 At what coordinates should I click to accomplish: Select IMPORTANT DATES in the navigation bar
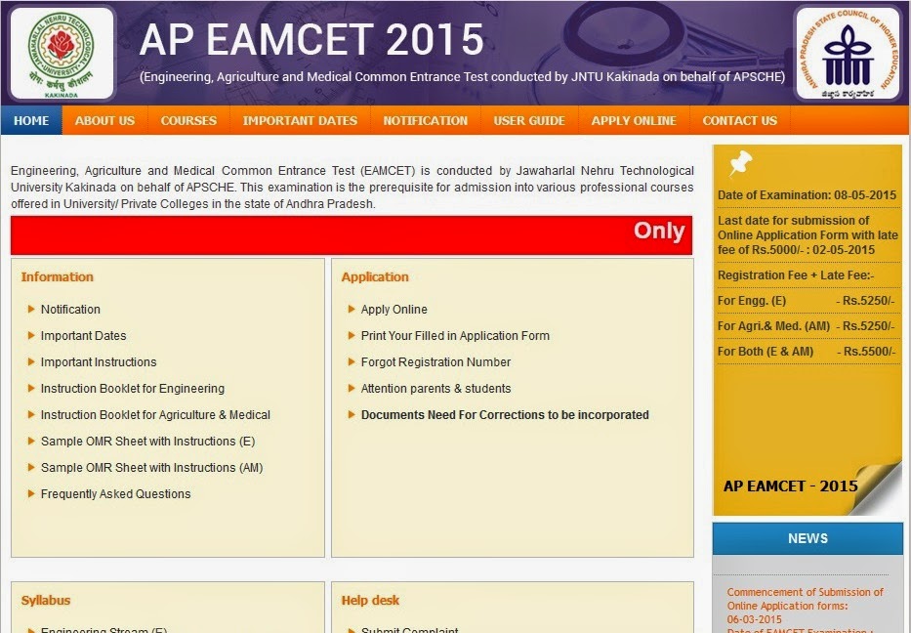point(300,121)
